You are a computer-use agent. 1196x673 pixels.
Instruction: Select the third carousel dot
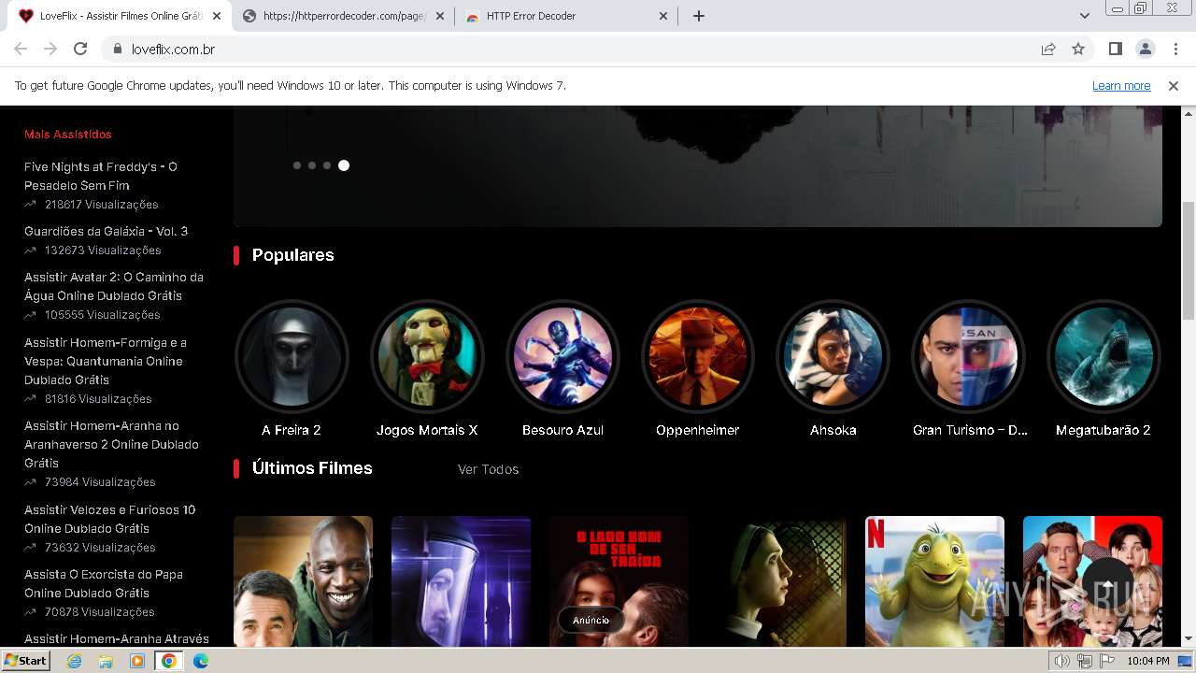tap(327, 165)
